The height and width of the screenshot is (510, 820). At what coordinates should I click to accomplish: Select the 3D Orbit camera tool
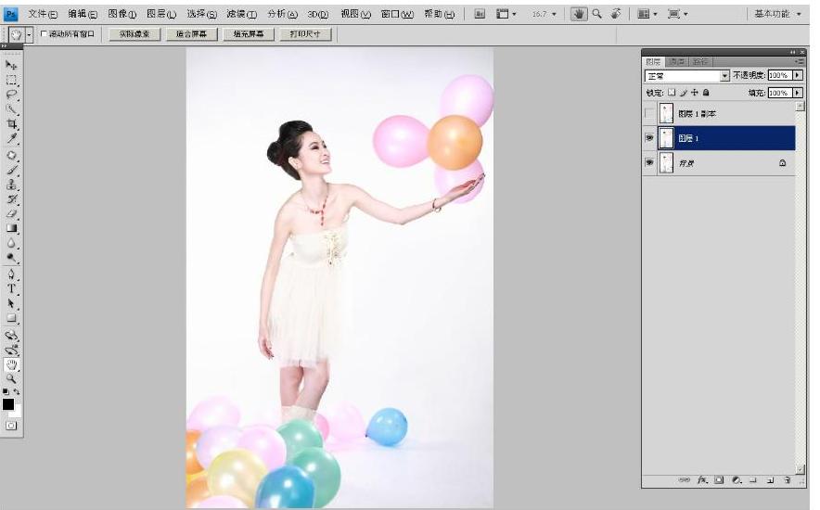[11, 351]
